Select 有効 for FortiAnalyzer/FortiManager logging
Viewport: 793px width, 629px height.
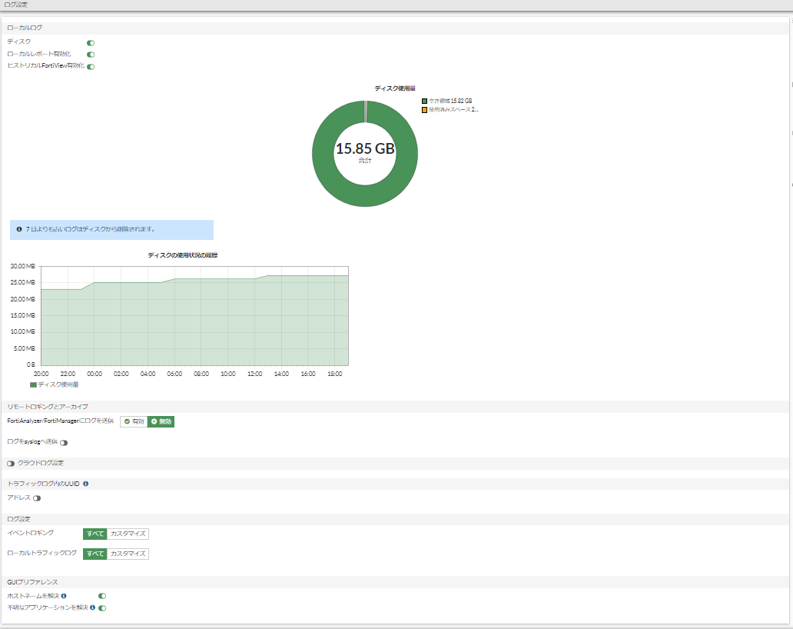click(x=134, y=421)
